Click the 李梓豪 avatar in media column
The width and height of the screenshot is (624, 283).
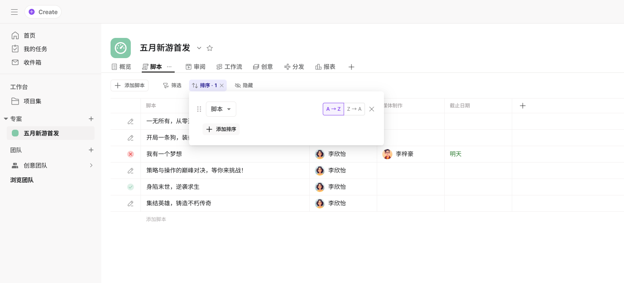coord(387,154)
